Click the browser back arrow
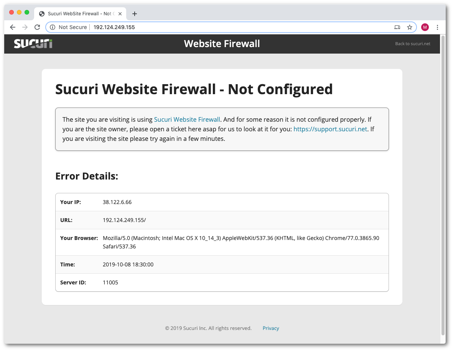 tap(13, 27)
